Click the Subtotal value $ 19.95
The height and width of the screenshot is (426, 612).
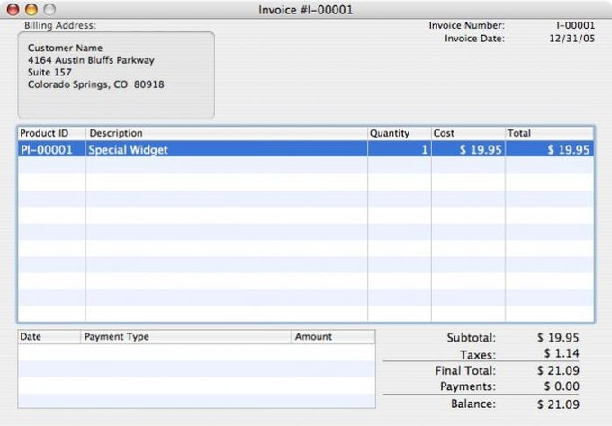coord(558,338)
